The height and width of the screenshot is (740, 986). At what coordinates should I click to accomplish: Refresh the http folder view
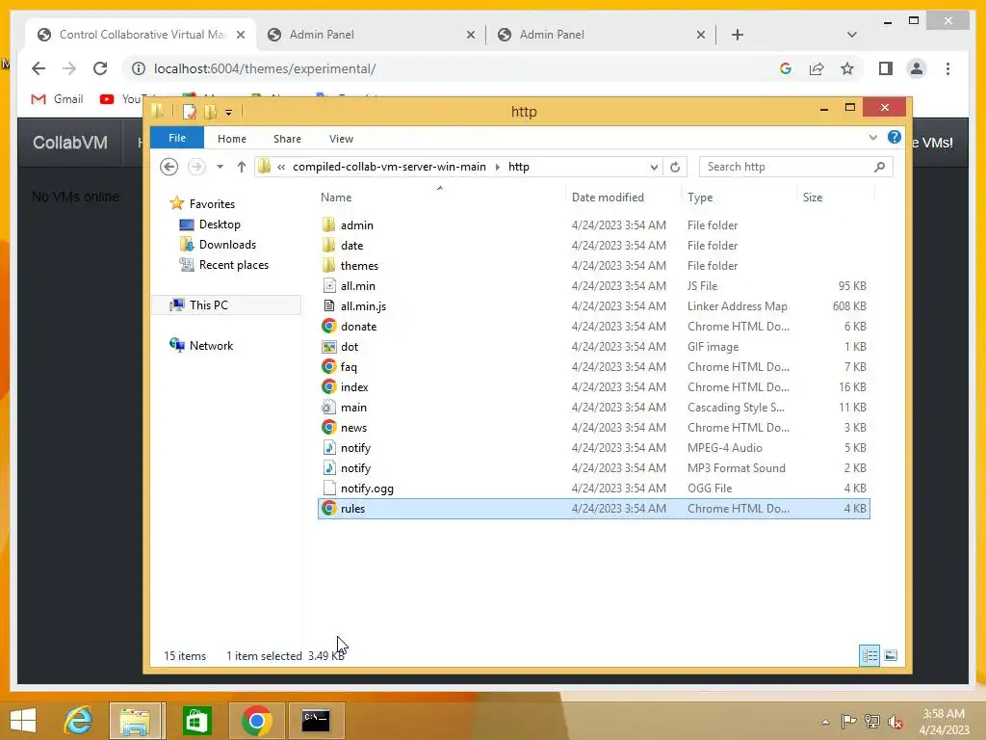click(675, 167)
